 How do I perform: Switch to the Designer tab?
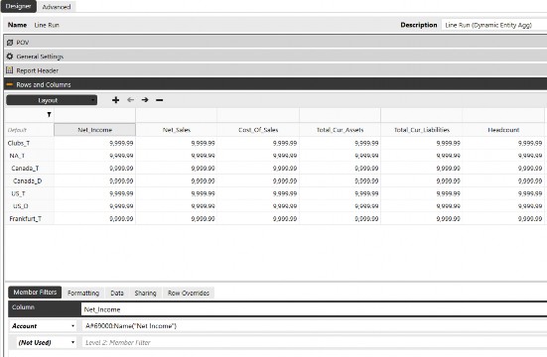pyautogui.click(x=19, y=6)
